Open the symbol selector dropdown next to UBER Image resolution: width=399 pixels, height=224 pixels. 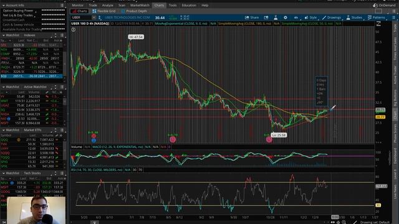click(x=94, y=17)
